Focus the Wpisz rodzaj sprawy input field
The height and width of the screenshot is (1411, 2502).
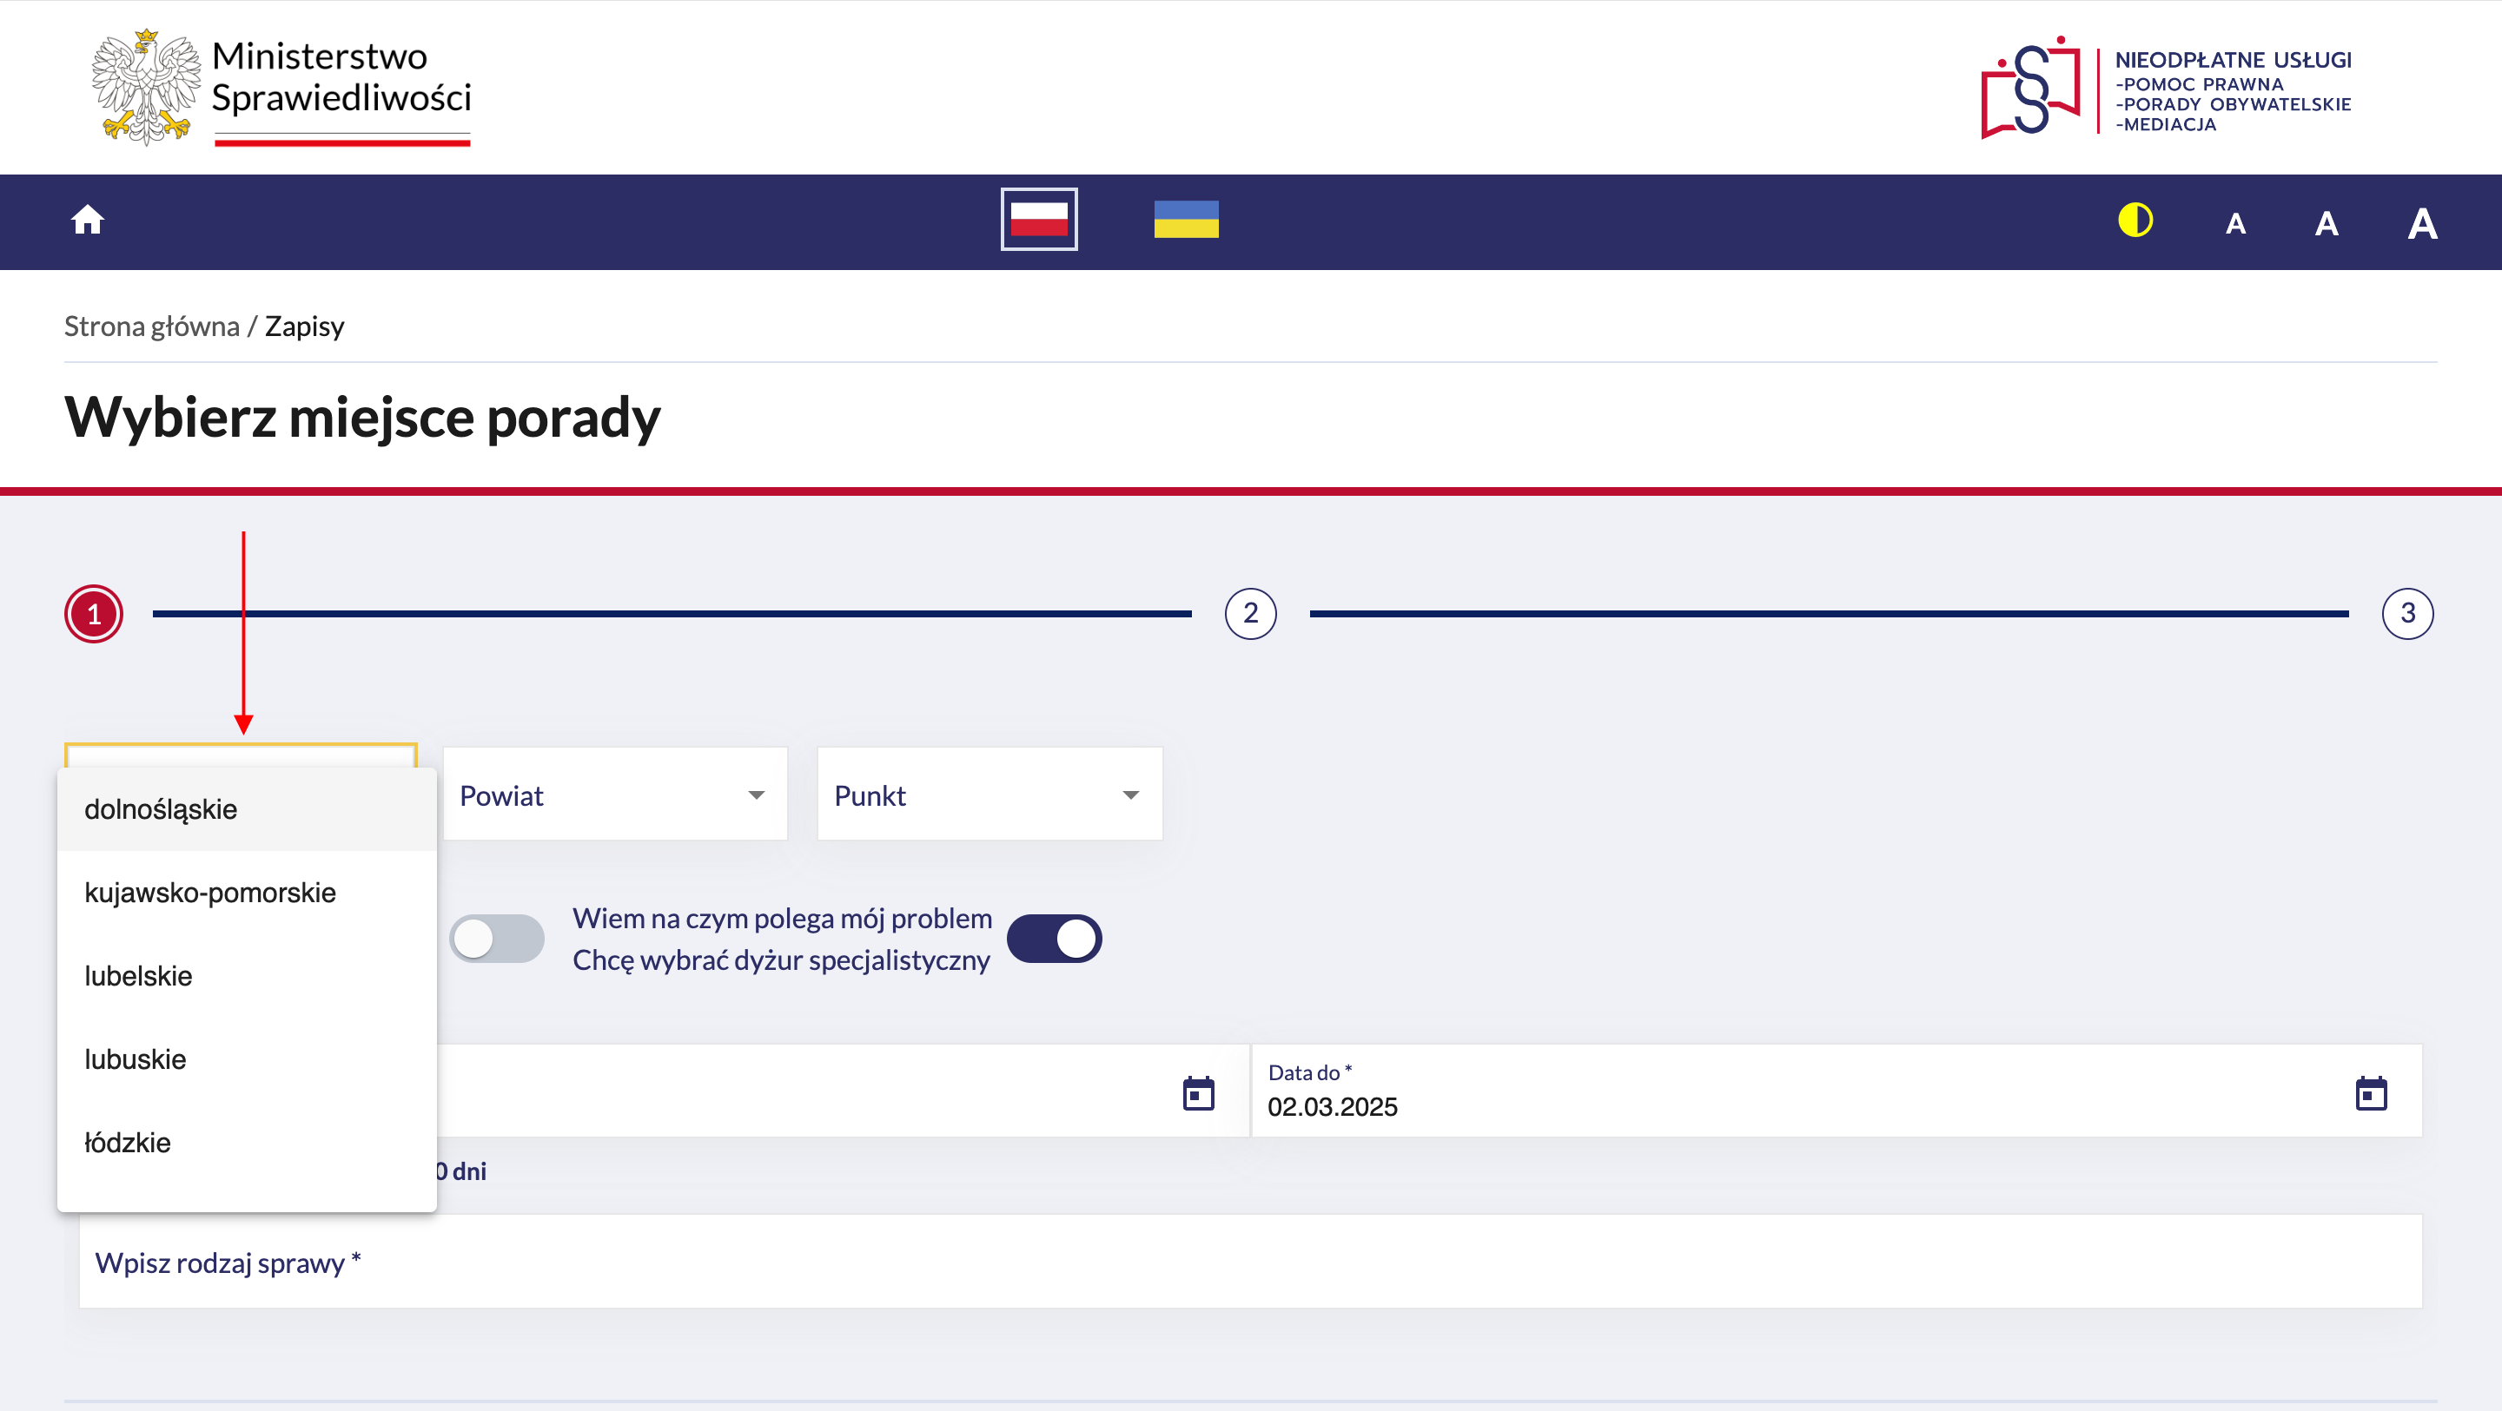1250,1262
